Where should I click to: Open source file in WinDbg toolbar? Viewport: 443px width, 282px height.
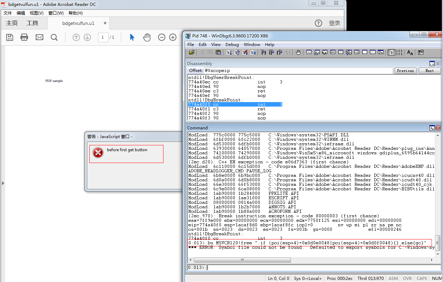pyautogui.click(x=192, y=52)
